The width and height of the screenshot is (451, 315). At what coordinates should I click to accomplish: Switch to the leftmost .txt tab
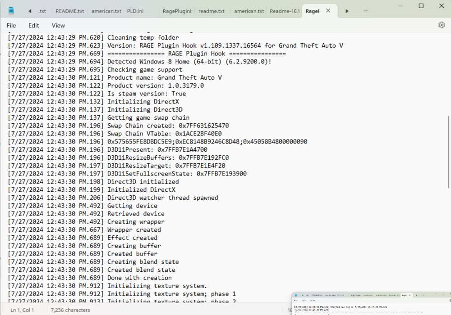[x=42, y=11]
